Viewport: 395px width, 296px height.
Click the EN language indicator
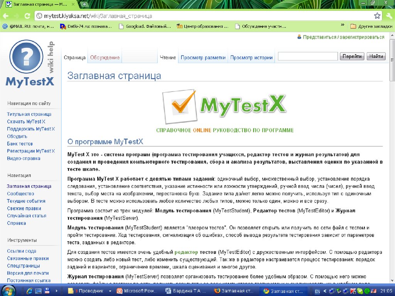(x=317, y=291)
